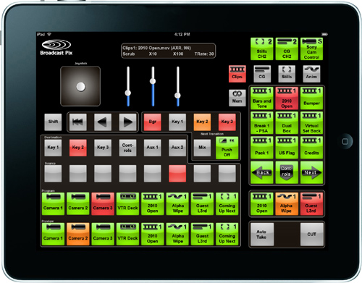Play the clip forward

(x=127, y=122)
